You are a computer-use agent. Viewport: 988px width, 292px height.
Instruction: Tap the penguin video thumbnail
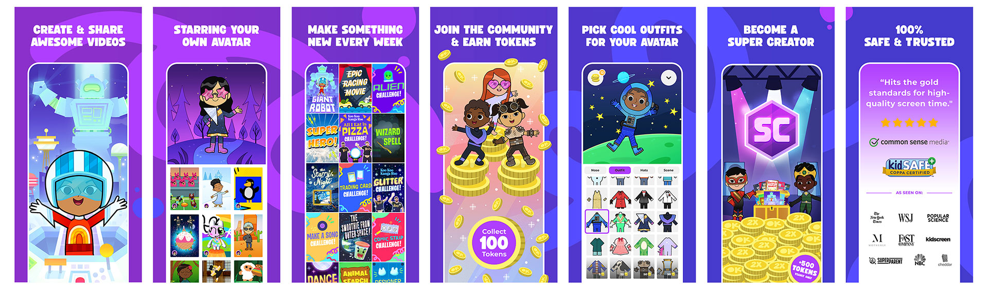[x=249, y=188]
